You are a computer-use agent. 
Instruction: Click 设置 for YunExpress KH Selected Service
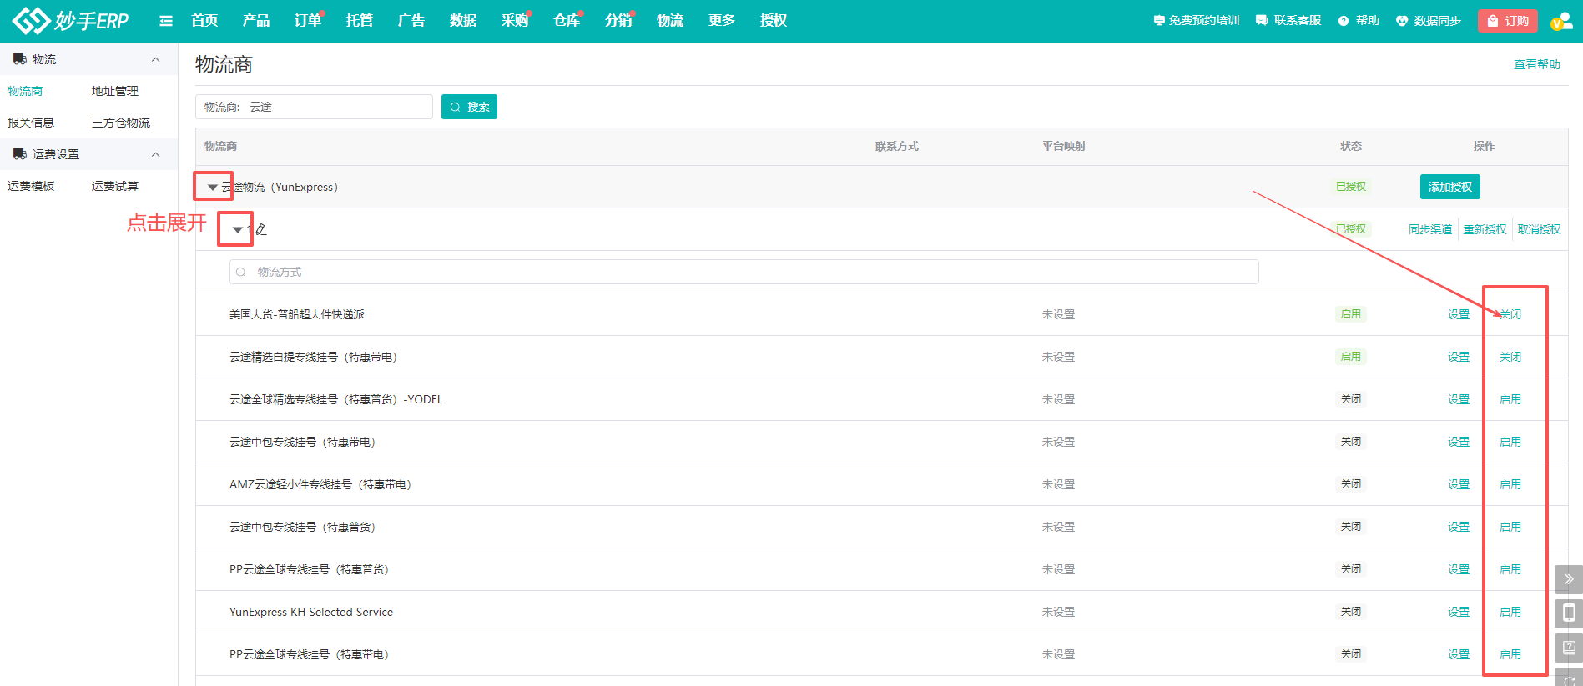point(1459,612)
